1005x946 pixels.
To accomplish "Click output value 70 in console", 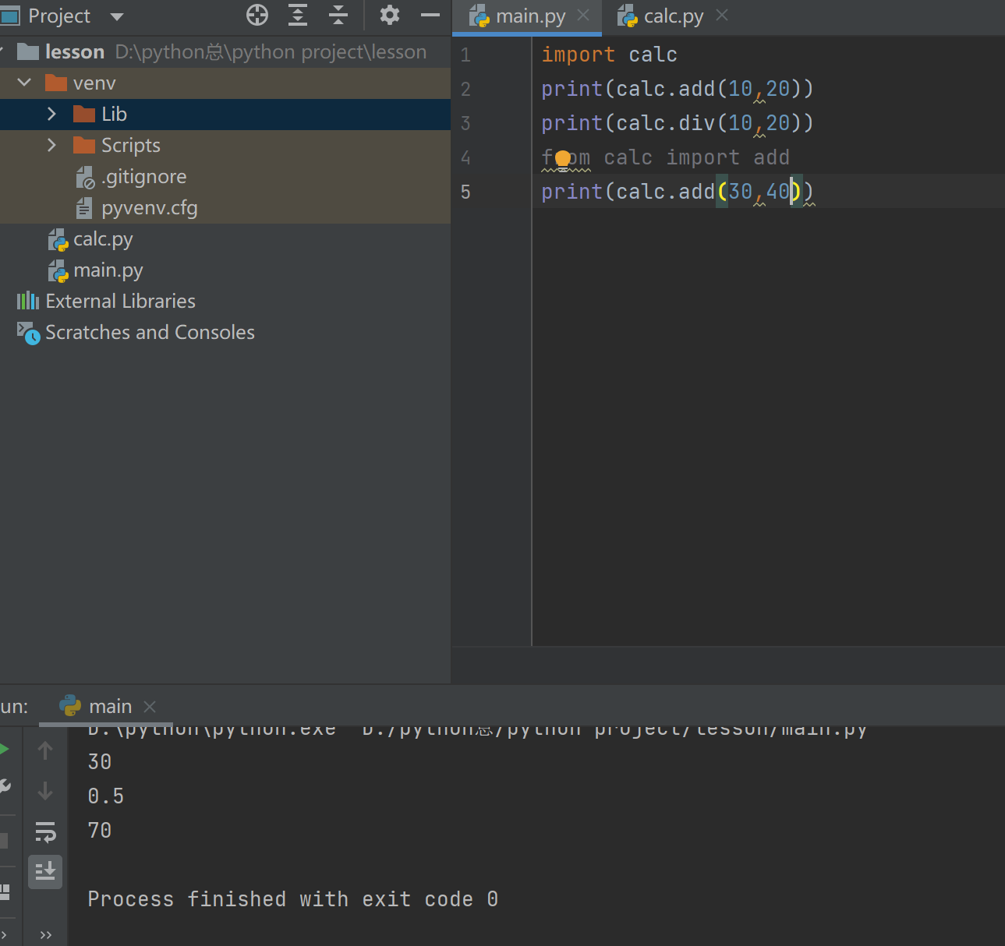I will [x=100, y=831].
